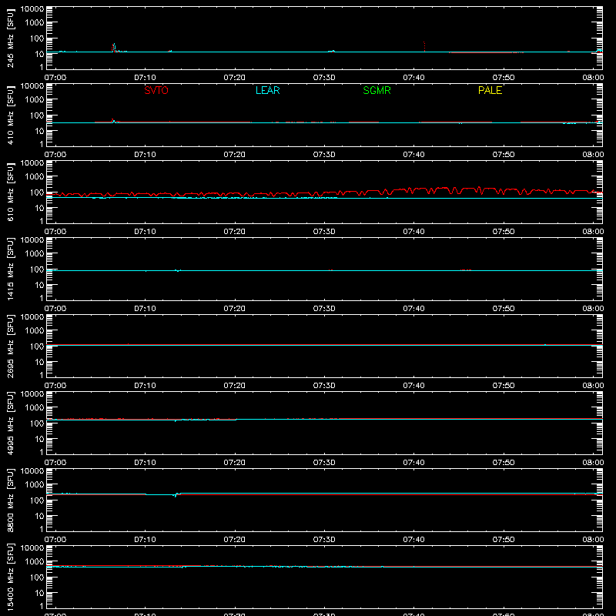
Task: Click the red spike near 07:41 in 245 MHz plot
Action: (424, 46)
